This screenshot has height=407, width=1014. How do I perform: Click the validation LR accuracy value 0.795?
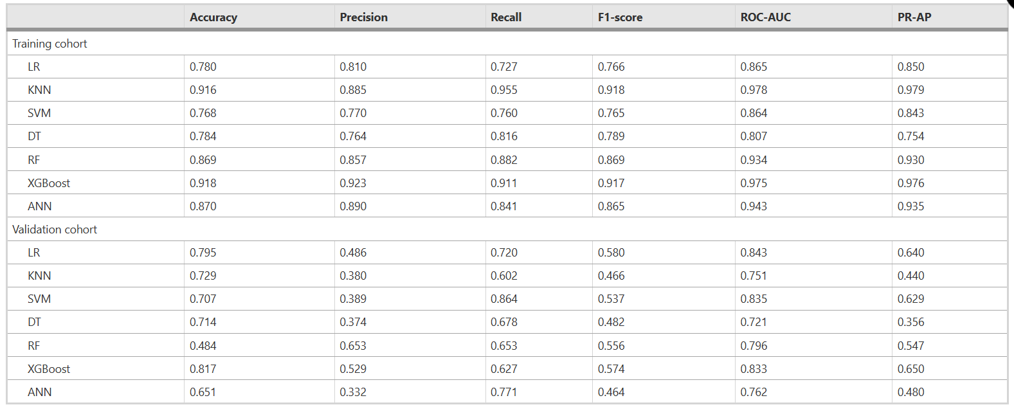(x=203, y=253)
